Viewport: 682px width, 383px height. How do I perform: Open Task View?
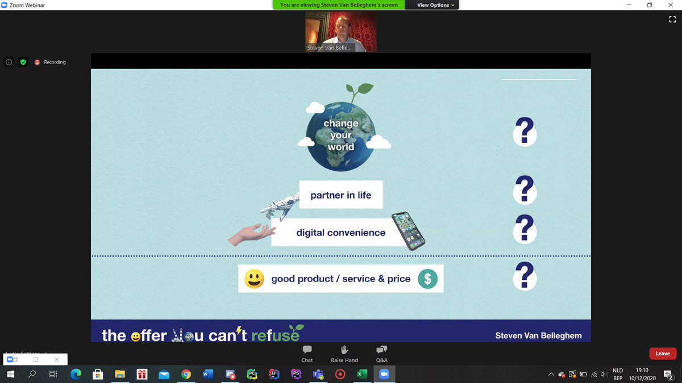[53, 374]
